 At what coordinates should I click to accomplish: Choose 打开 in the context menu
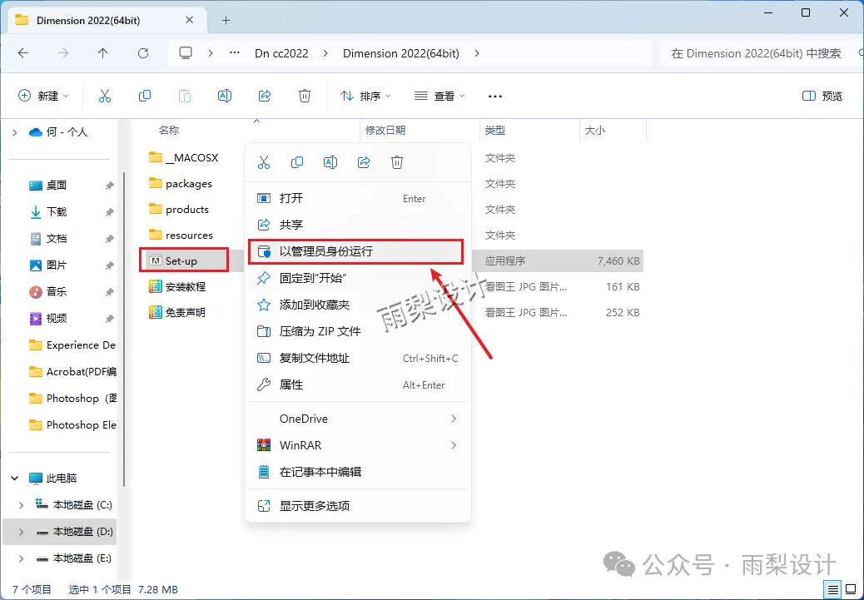point(358,198)
